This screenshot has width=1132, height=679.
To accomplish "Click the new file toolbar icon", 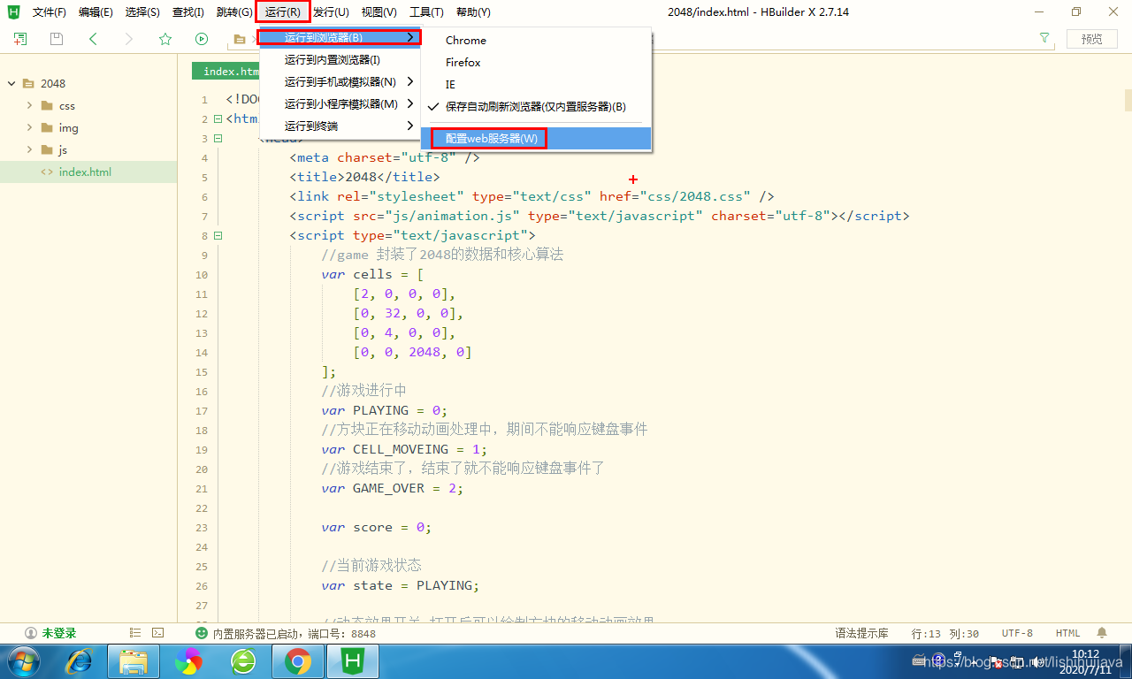I will (19, 39).
